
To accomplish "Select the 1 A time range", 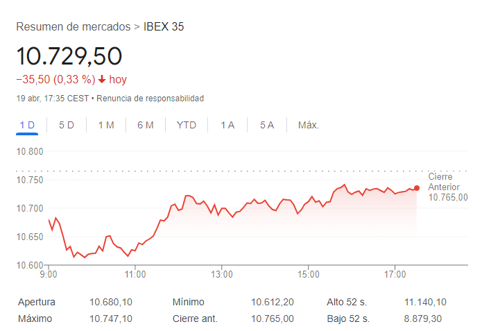I will pyautogui.click(x=227, y=125).
